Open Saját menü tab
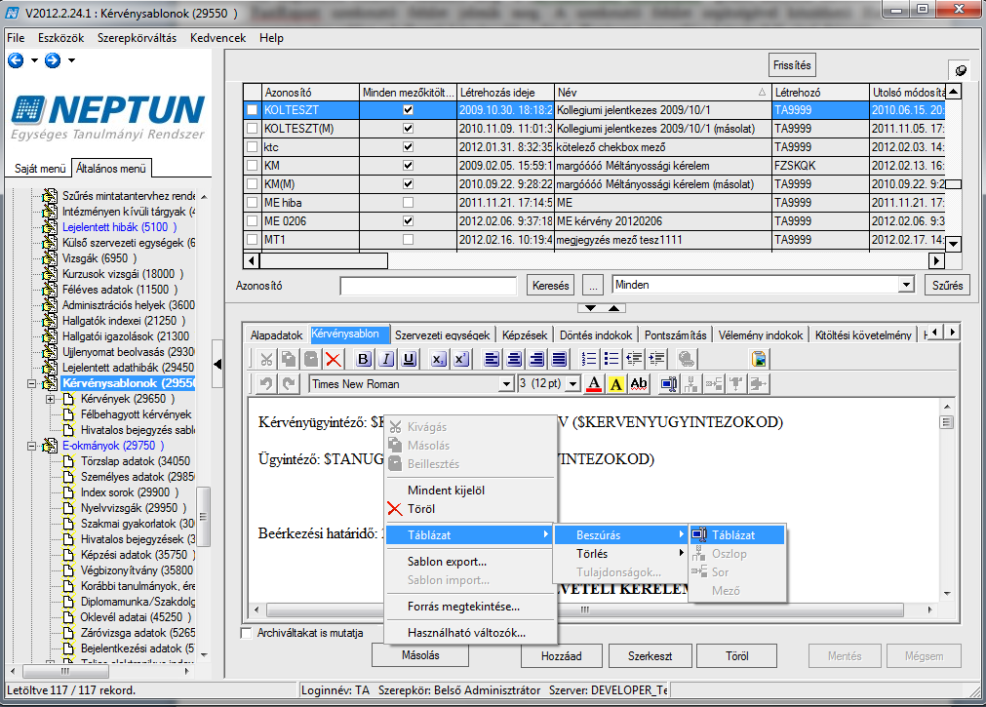The height and width of the screenshot is (707, 986). (x=40, y=169)
